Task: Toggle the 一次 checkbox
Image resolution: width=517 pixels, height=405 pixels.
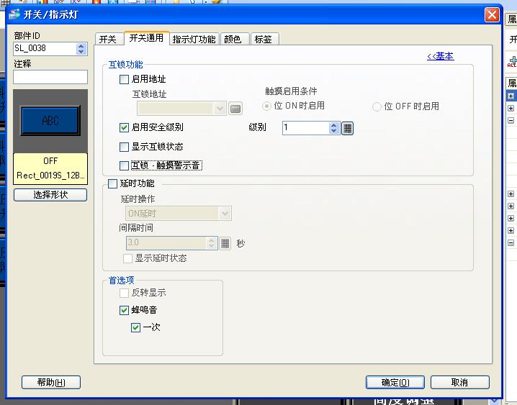Action: click(136, 327)
